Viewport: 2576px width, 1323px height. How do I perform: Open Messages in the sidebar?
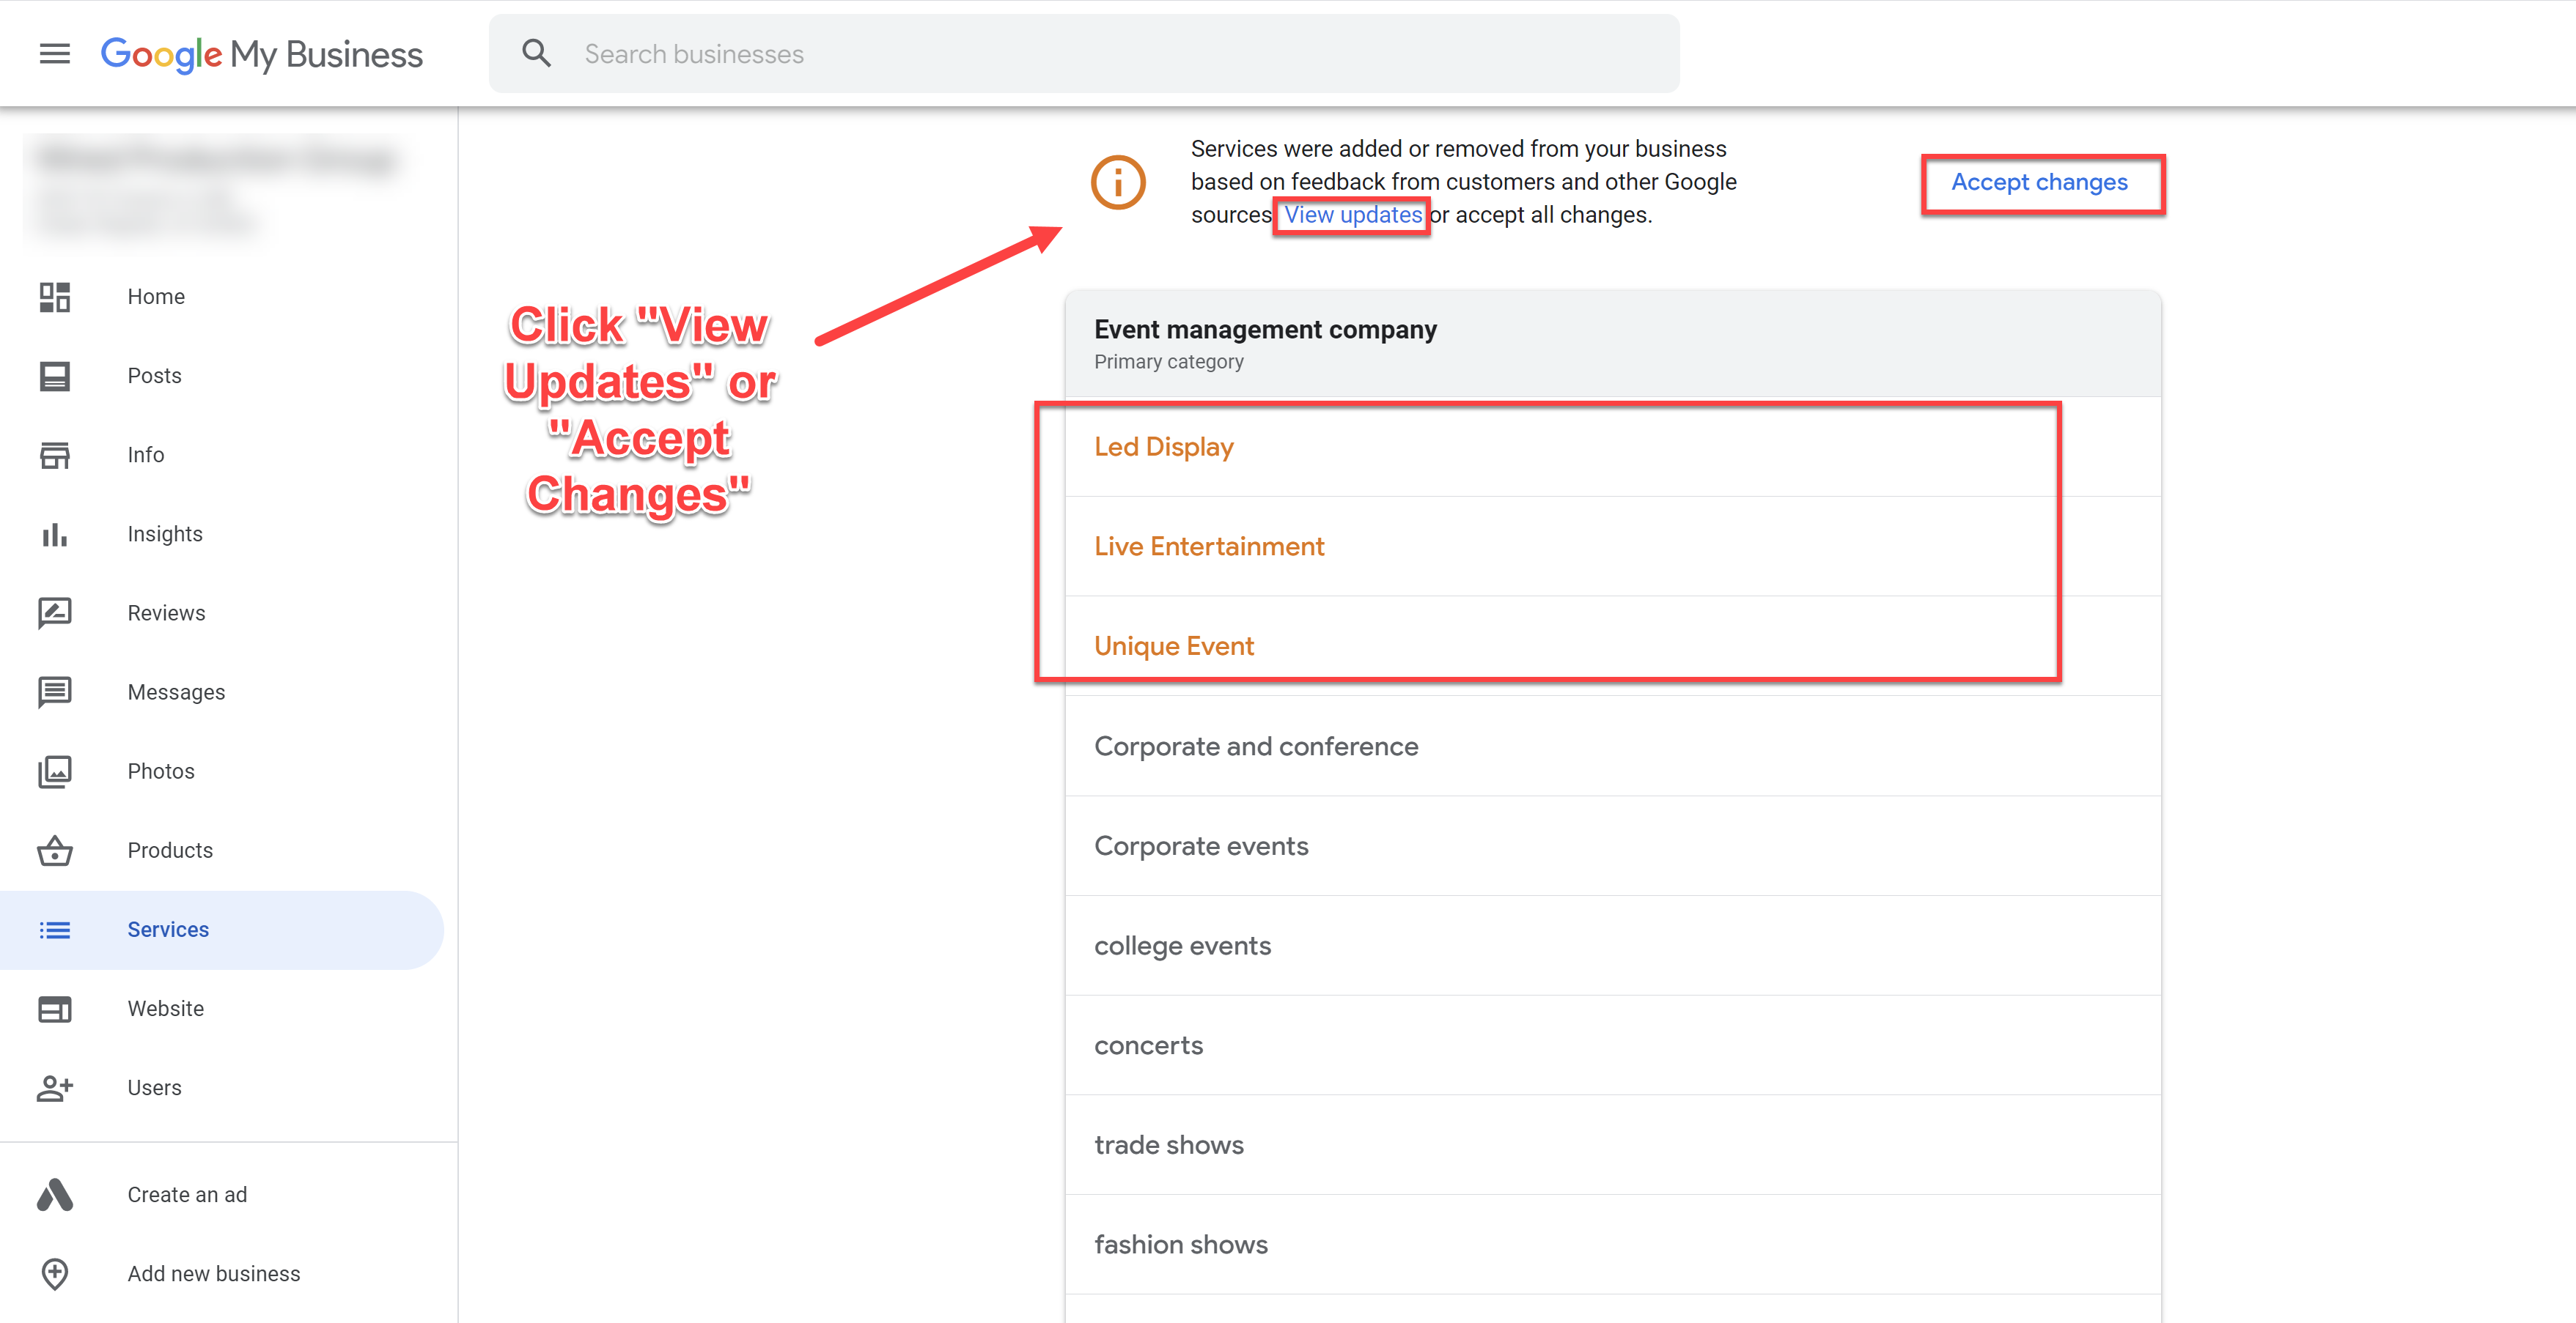point(176,692)
